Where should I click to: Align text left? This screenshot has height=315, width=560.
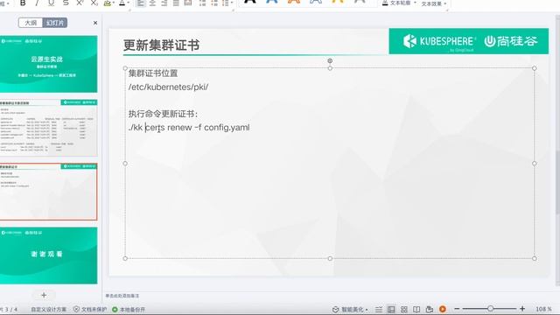141,3
